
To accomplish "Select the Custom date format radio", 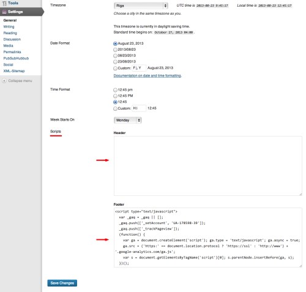I will [115, 69].
